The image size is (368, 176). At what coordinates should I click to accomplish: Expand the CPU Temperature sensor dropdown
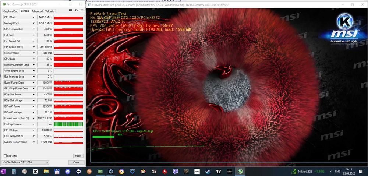tap(34, 136)
